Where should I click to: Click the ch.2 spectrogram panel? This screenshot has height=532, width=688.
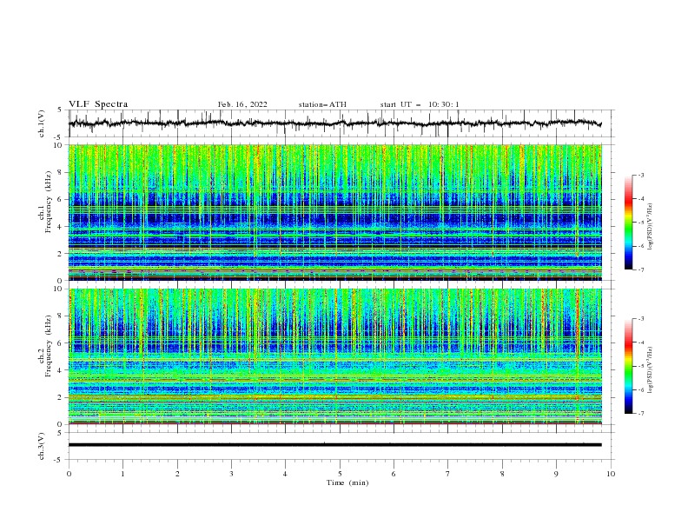[335, 356]
